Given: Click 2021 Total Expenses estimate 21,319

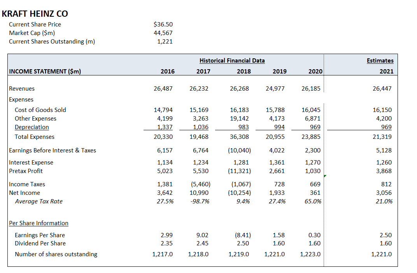Looking at the screenshot, I should (x=382, y=137).
